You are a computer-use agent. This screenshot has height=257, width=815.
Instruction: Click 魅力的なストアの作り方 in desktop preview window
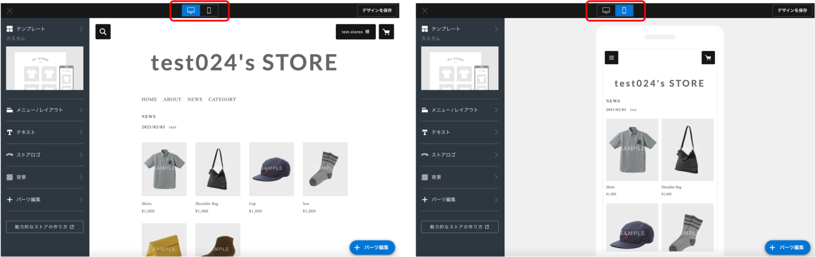45,227
